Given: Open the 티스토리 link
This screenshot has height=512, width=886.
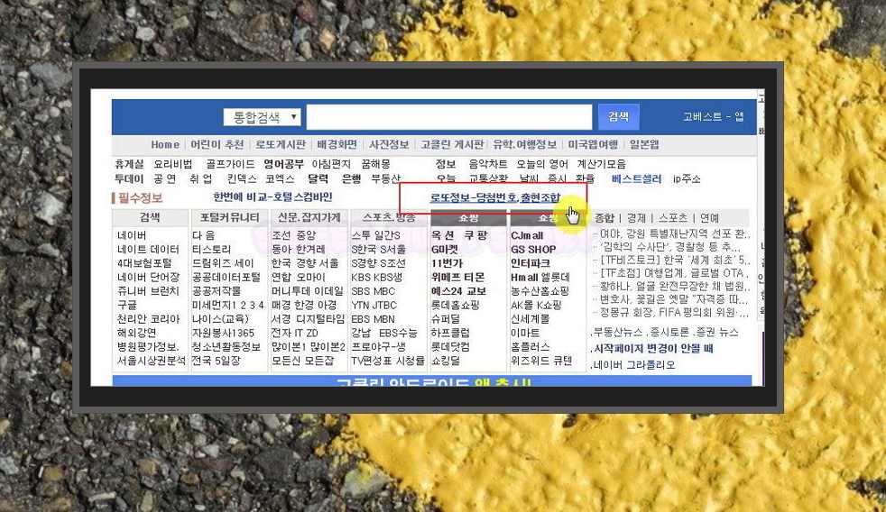Looking at the screenshot, I should click(x=211, y=250).
